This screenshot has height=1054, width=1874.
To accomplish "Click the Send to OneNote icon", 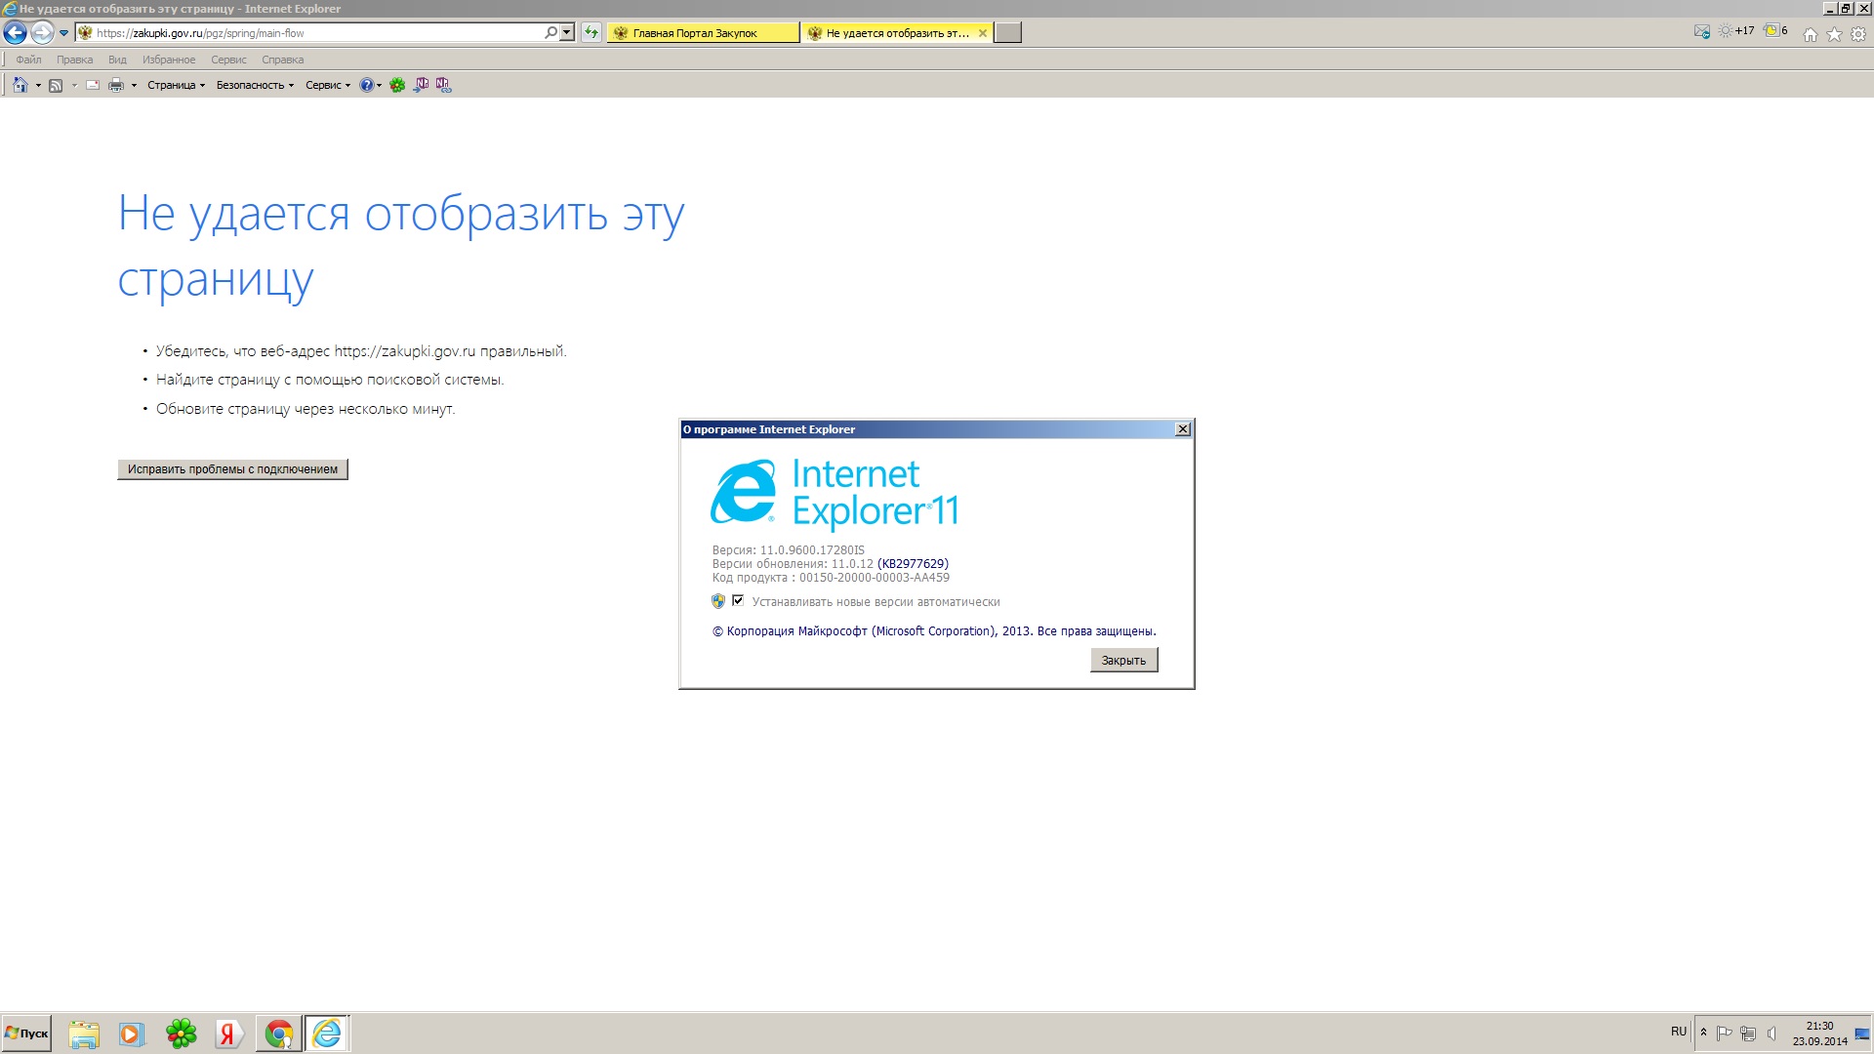I will [421, 85].
